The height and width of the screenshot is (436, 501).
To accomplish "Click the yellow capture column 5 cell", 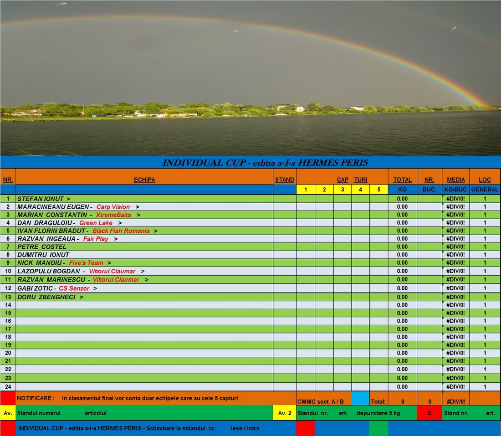I will [378, 190].
